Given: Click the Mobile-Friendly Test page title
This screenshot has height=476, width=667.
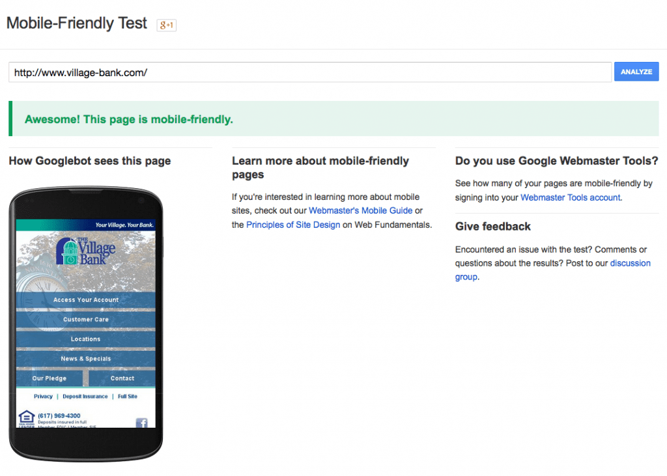Looking at the screenshot, I should 77,23.
